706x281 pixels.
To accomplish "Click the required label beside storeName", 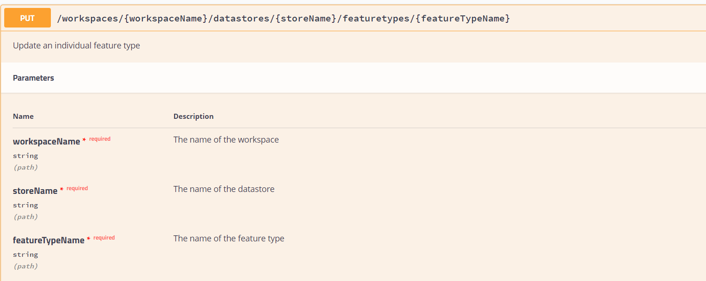I will pos(77,188).
